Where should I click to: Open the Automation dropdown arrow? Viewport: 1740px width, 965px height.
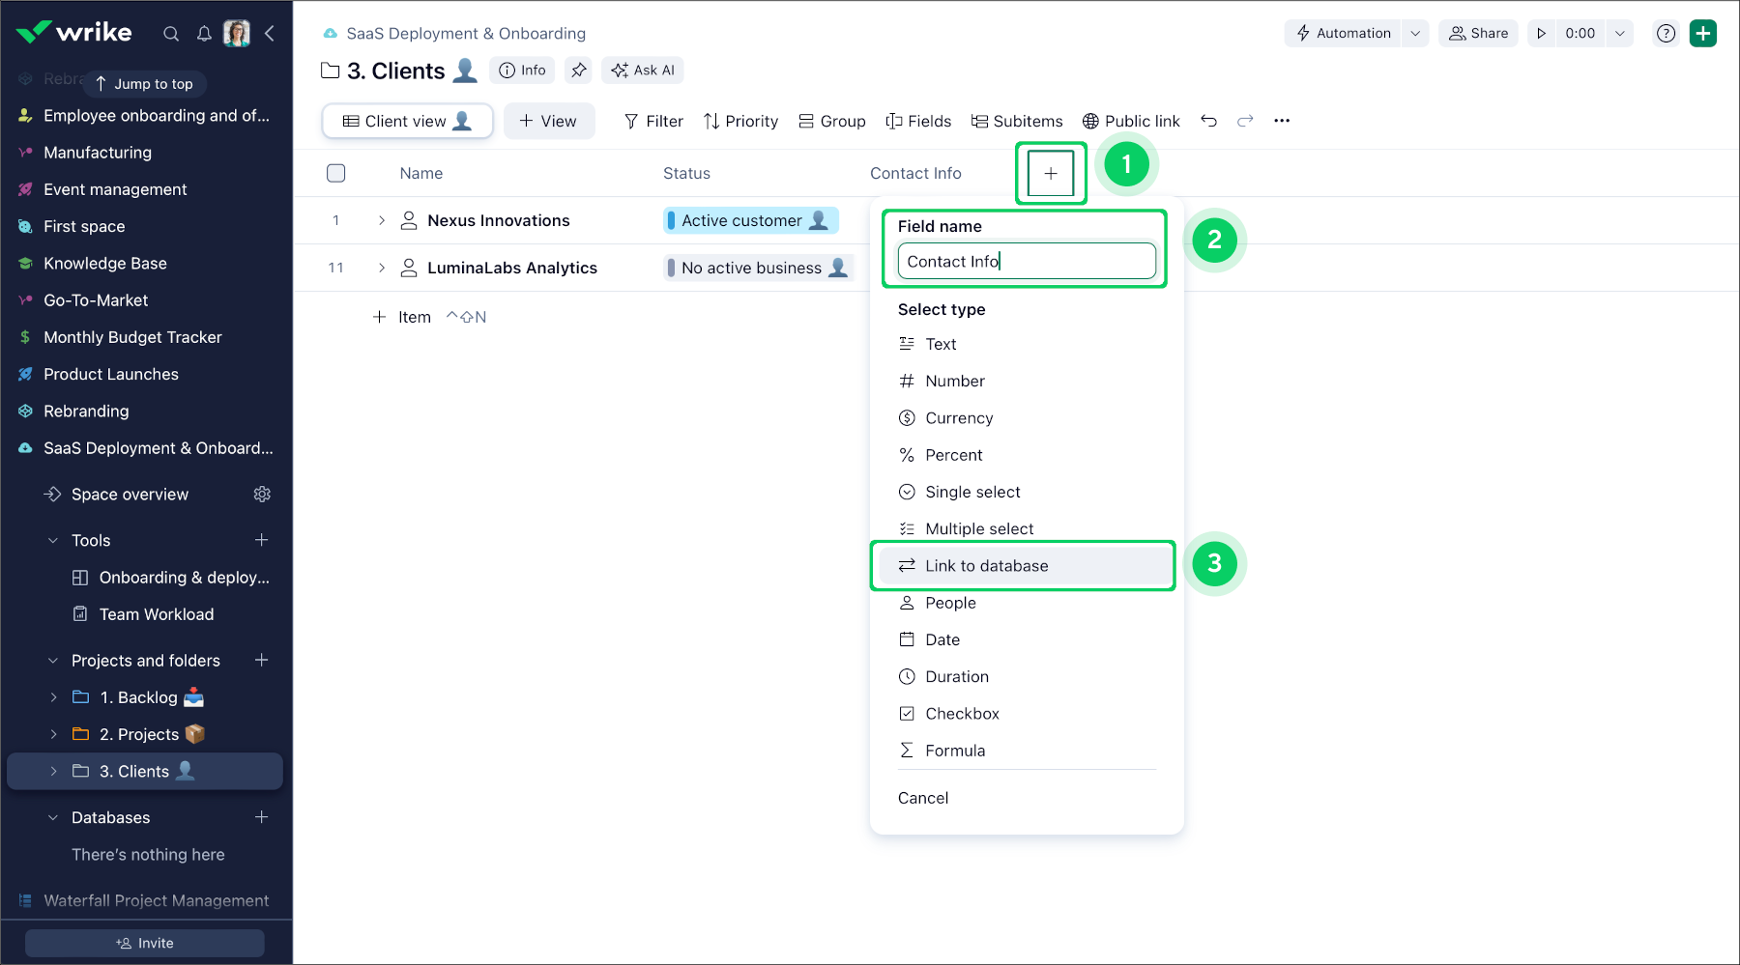(x=1416, y=32)
